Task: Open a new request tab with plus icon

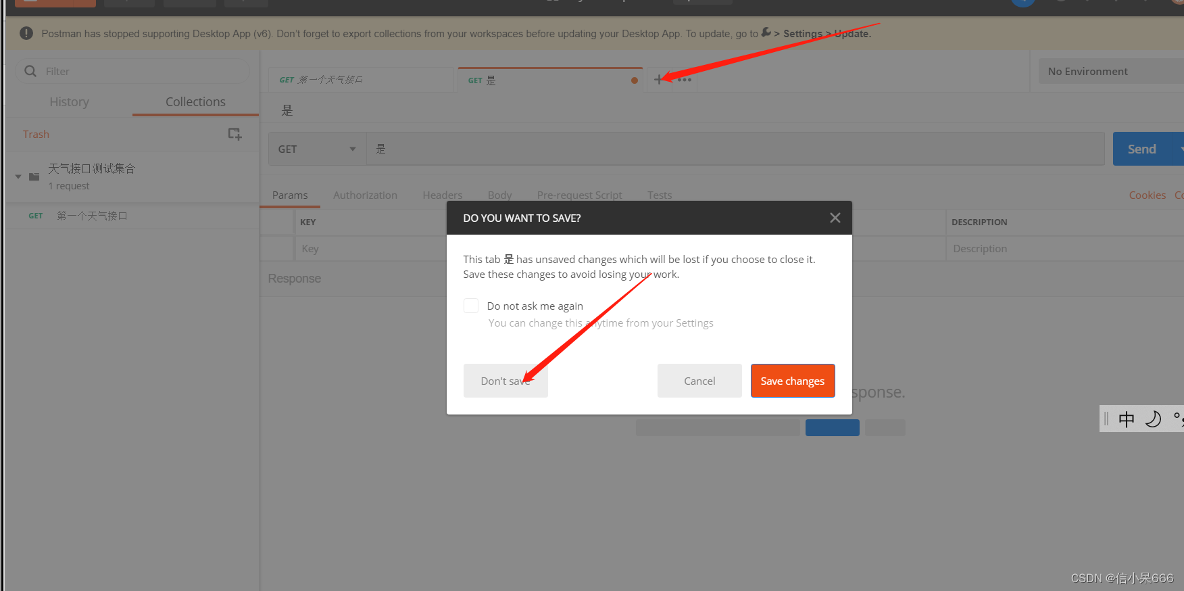Action: [x=659, y=80]
